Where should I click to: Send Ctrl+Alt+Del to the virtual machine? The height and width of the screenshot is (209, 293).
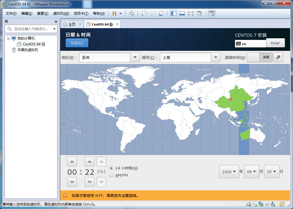tap(132, 13)
